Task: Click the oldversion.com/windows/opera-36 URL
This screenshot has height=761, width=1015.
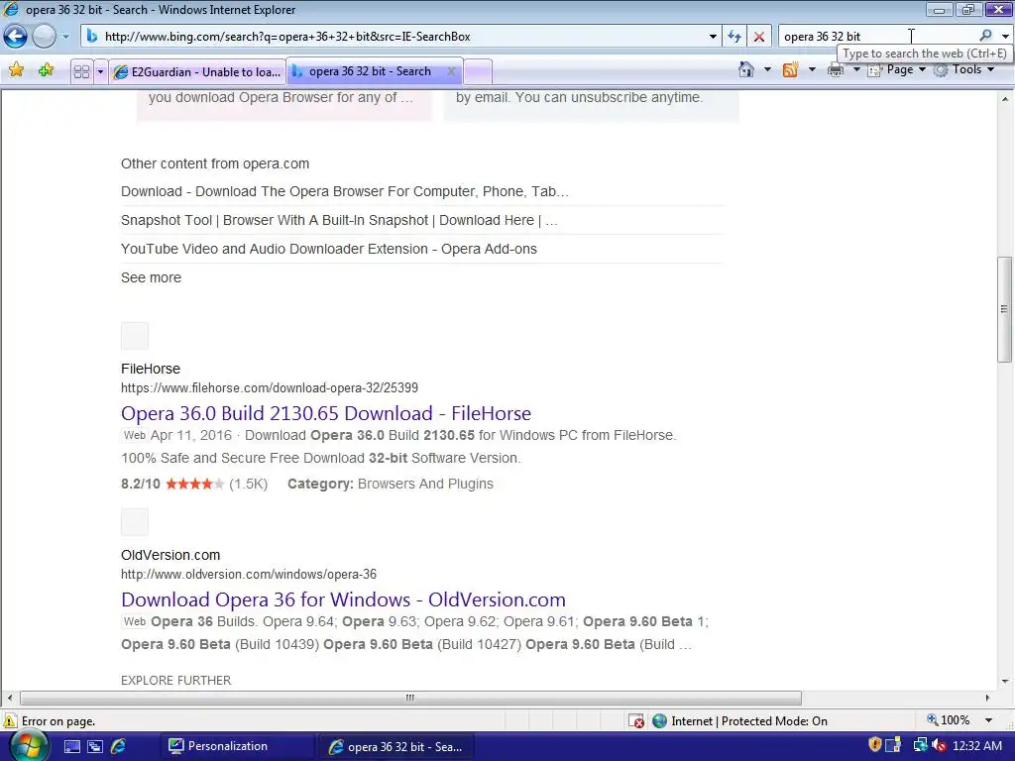Action: [249, 574]
